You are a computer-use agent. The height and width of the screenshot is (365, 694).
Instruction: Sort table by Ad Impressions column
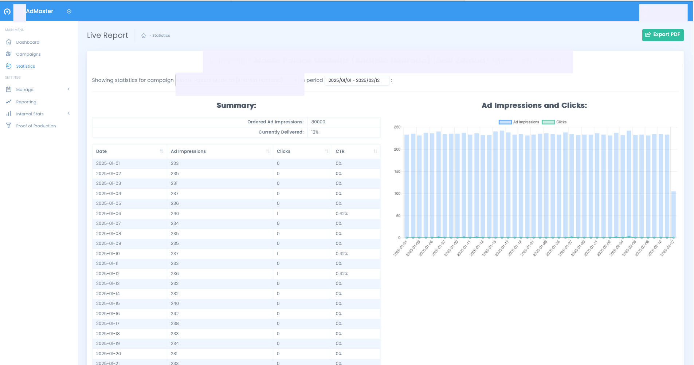[268, 151]
